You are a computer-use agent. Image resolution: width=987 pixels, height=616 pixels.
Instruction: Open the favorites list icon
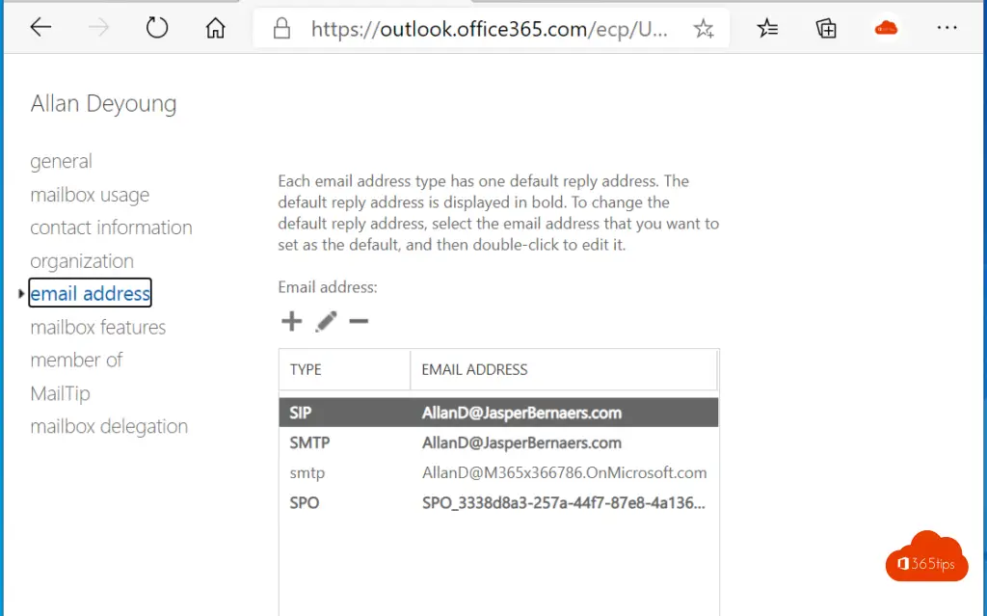[767, 28]
